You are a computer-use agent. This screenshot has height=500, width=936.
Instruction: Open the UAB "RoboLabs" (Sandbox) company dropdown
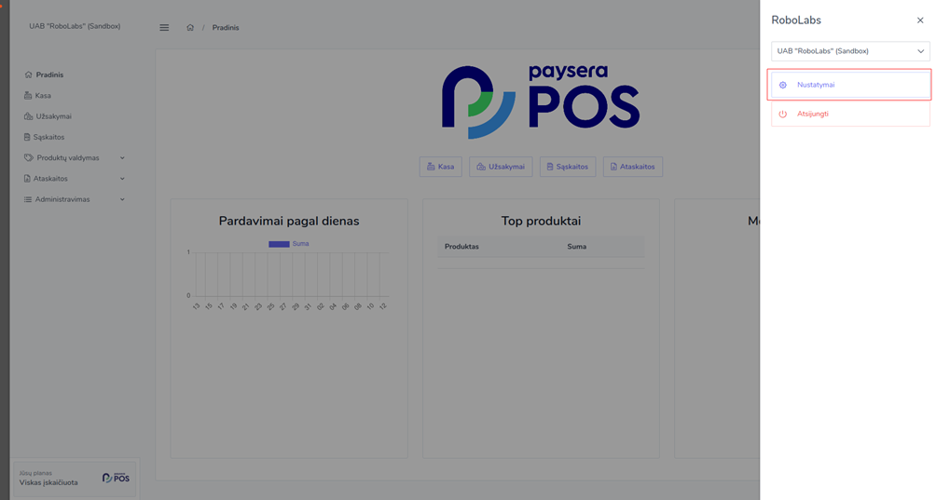pos(850,51)
